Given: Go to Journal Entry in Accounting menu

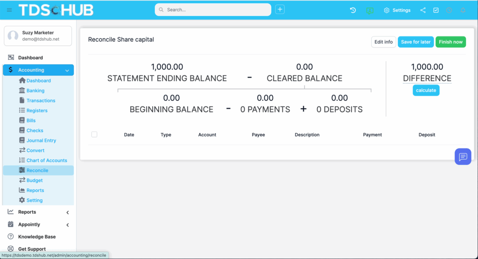Looking at the screenshot, I should coord(41,140).
